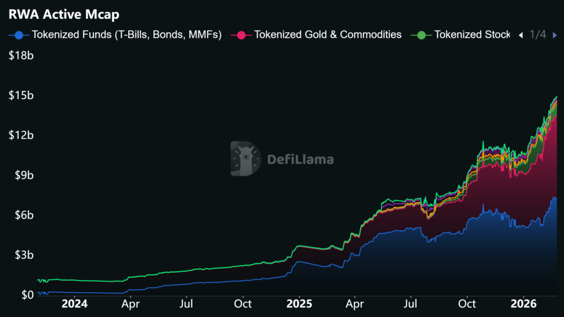Click the green Tokenized Stock legend marker

[x=422, y=35]
